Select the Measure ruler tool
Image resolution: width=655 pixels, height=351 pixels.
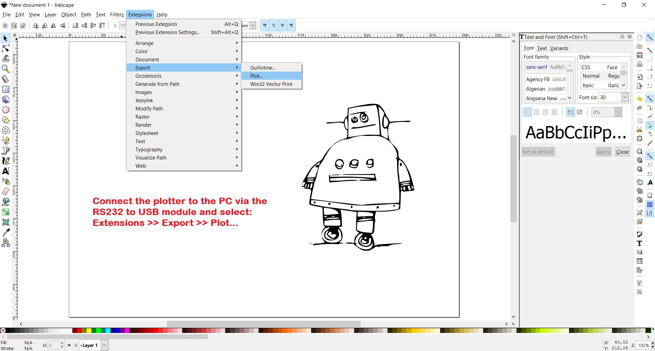(6, 79)
